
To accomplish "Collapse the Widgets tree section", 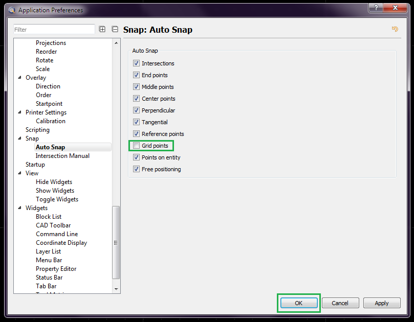I will pos(21,208).
